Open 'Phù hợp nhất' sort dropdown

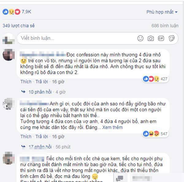[162, 12]
